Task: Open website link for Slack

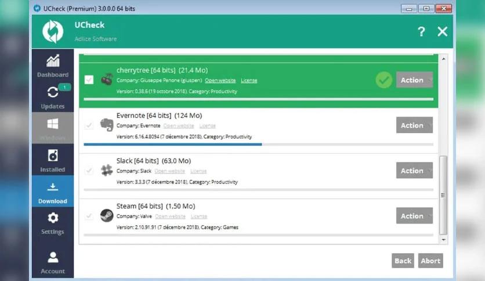Action: (x=169, y=171)
